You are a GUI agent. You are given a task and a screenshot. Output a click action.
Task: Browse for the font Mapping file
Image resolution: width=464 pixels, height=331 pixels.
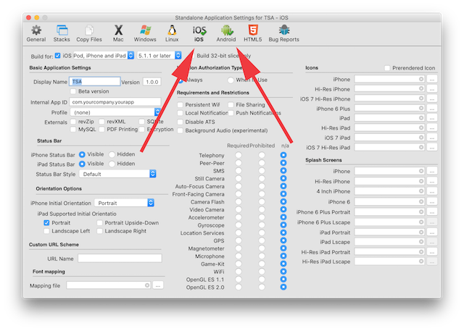(x=158, y=285)
